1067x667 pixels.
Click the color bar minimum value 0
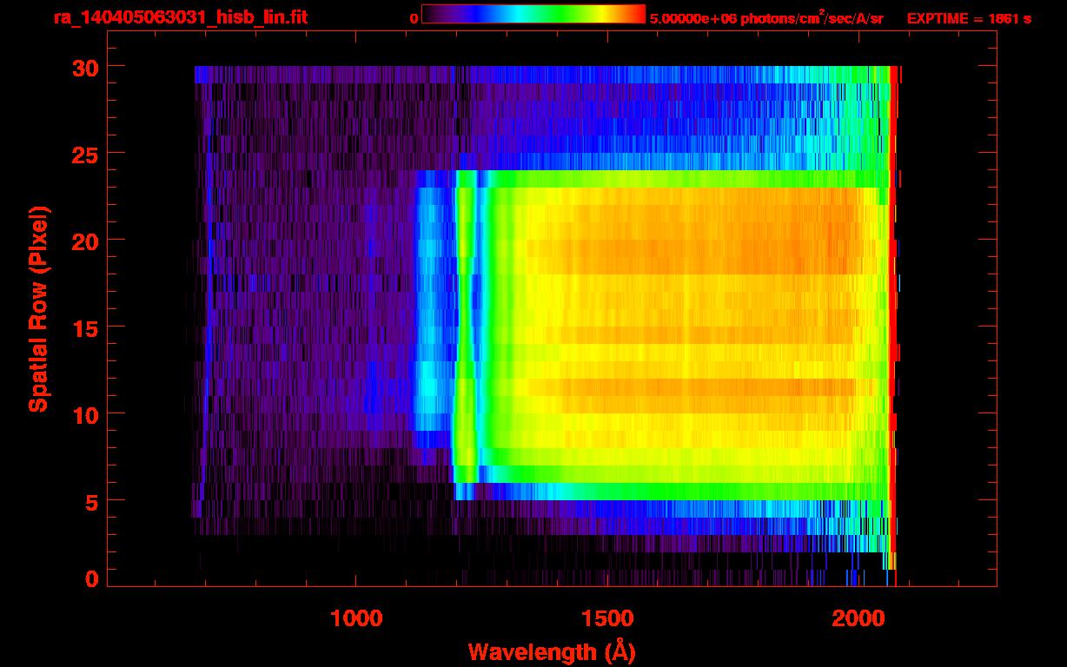[x=414, y=18]
